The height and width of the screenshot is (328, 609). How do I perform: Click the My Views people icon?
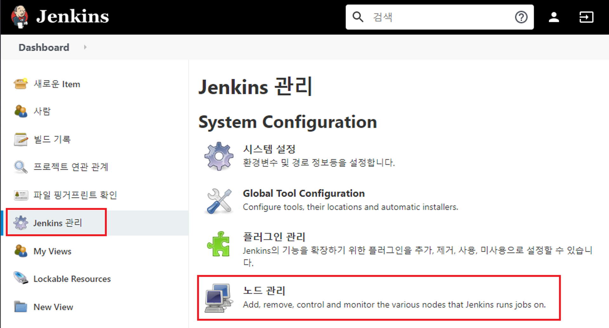pos(21,251)
